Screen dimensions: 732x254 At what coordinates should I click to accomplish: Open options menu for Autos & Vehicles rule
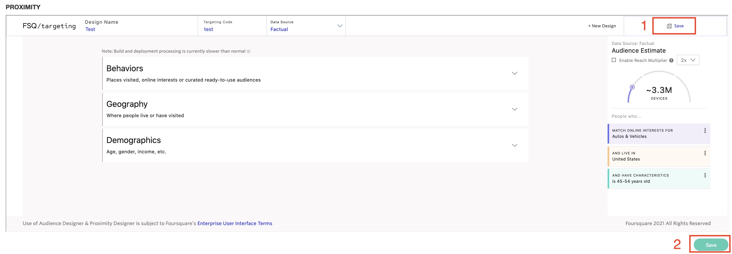705,131
